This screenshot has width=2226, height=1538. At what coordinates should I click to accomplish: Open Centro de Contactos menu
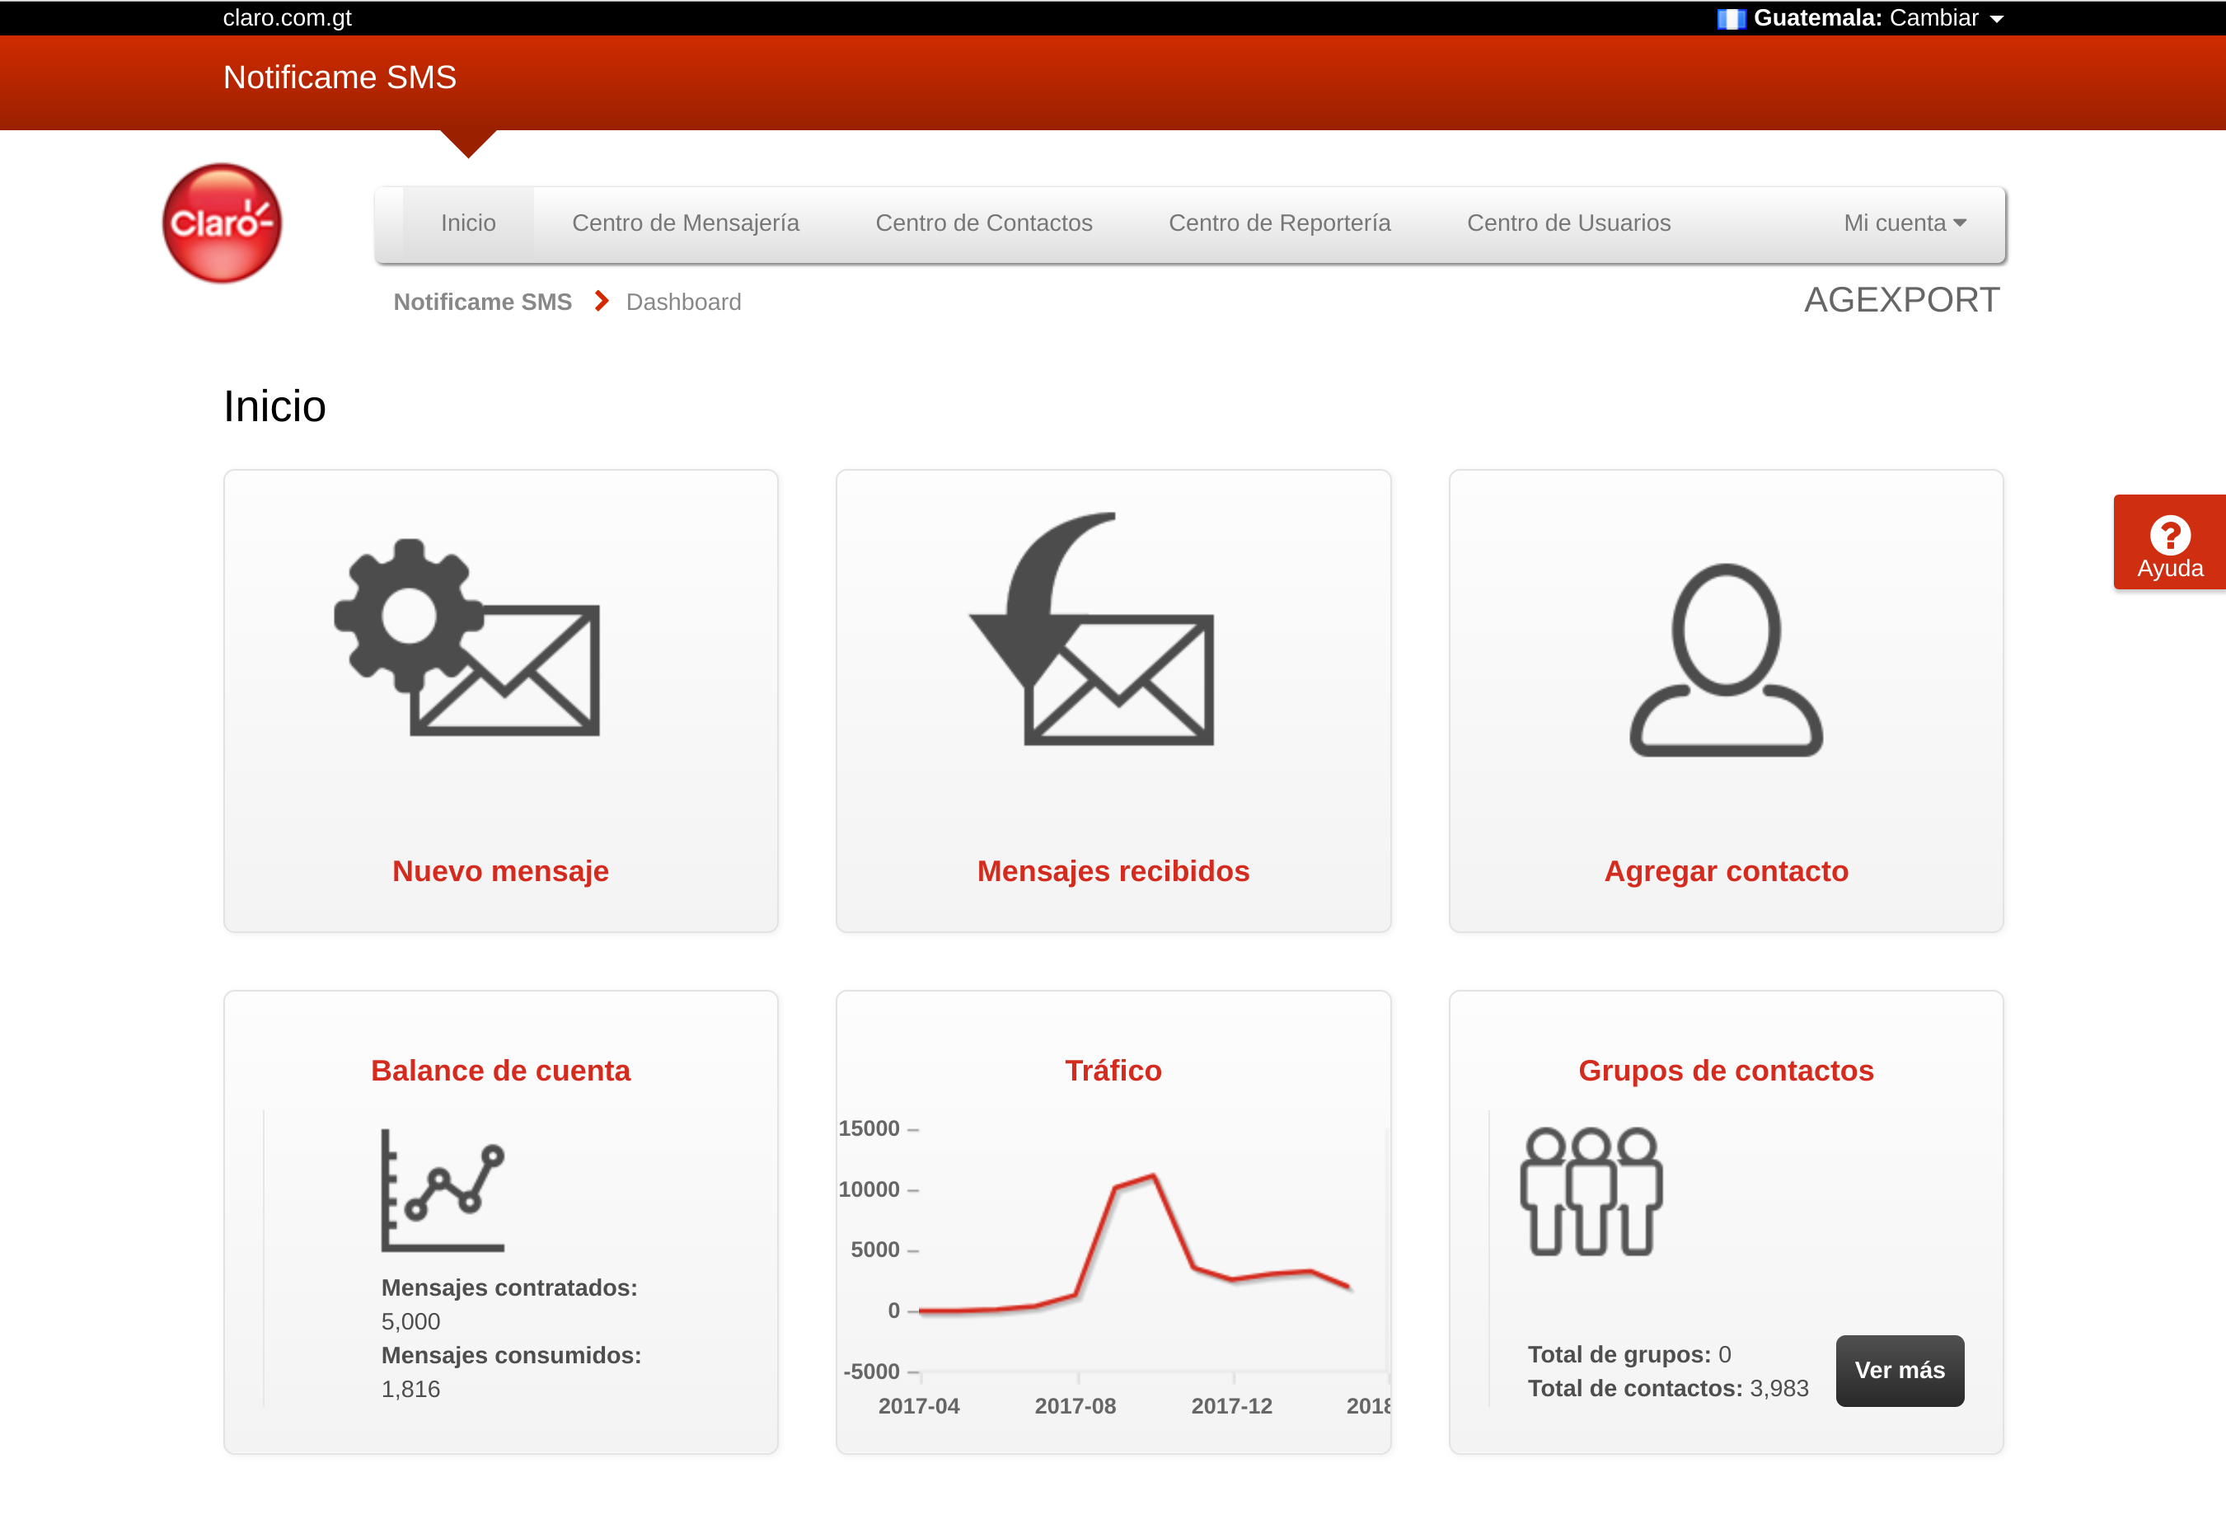[x=984, y=223]
